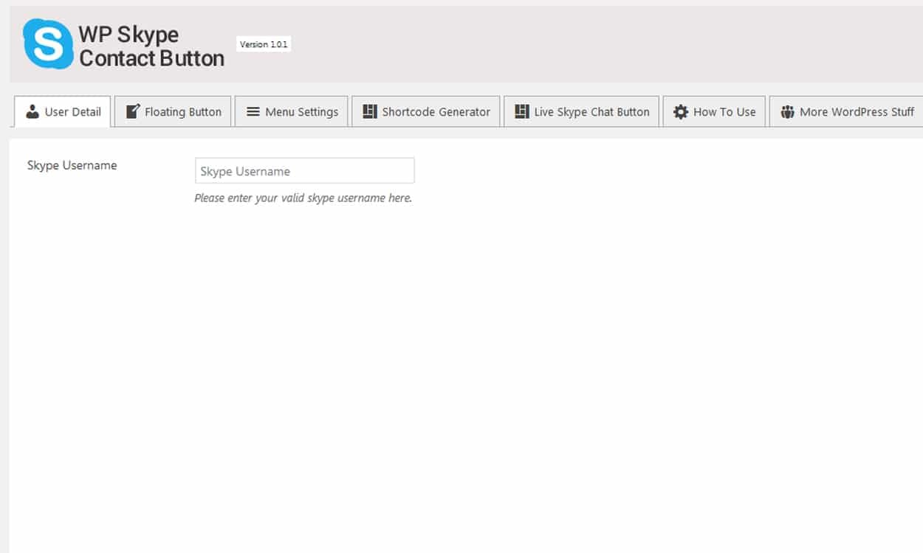Click the gear icon on How To Use tab
Viewport: 923px width, 553px height.
(681, 112)
